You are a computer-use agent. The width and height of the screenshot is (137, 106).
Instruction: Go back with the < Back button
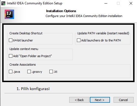79,100
